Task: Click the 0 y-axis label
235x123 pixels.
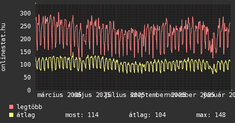Action: [29, 90]
